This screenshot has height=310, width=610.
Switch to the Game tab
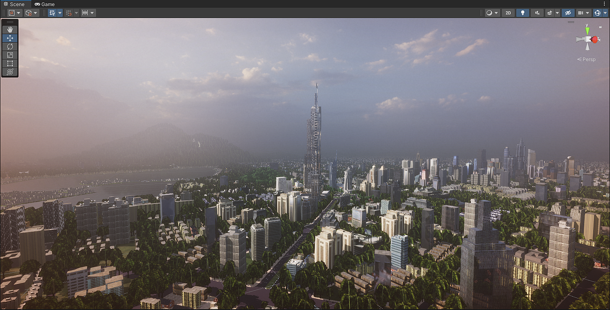(x=45, y=4)
